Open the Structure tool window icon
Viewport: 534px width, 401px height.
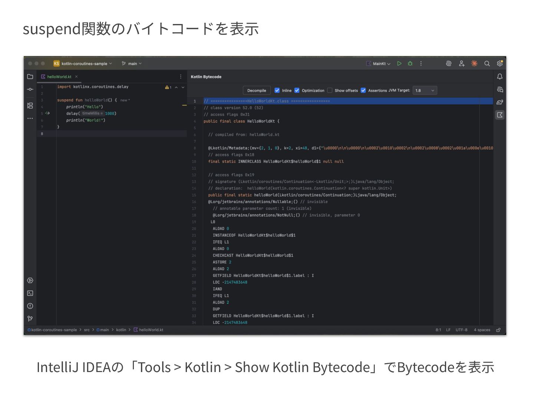30,105
